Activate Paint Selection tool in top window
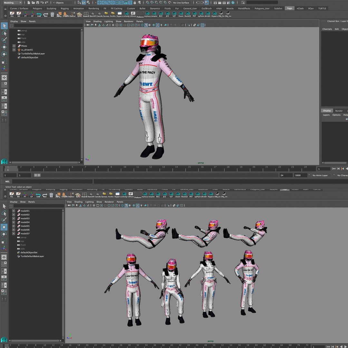The image size is (348, 348). tap(4, 40)
